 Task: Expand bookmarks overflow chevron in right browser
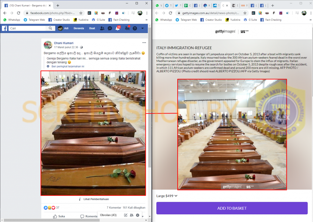coord(311,20)
